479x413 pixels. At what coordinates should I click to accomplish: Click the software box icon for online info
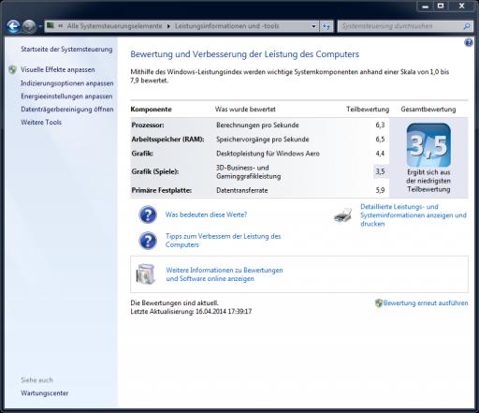(146, 274)
